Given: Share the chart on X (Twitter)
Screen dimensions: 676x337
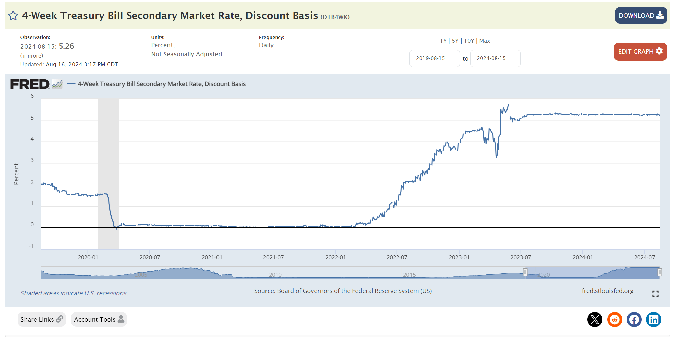Looking at the screenshot, I should click(595, 319).
